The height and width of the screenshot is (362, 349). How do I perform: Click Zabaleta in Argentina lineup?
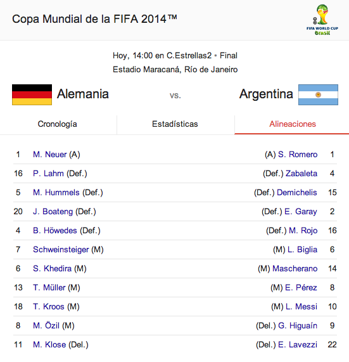point(301,173)
